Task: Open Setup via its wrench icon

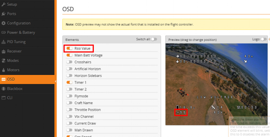Action: coord(3,5)
